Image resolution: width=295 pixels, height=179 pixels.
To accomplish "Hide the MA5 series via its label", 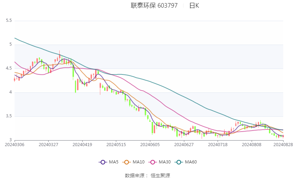I will click(x=113, y=162).
